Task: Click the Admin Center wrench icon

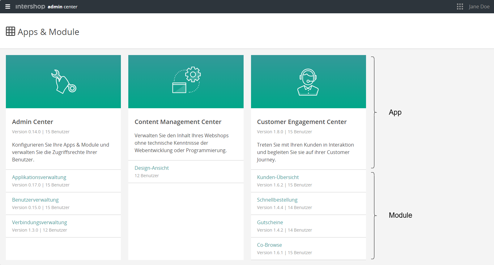Action: coord(63,82)
